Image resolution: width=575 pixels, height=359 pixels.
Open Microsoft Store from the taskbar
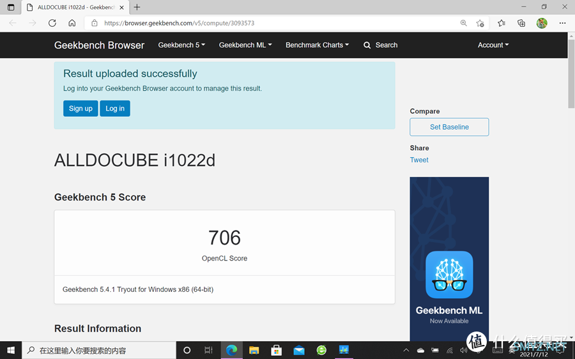tap(277, 350)
